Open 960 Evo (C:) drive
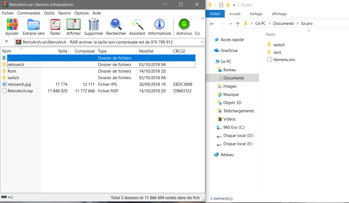 click(234, 127)
